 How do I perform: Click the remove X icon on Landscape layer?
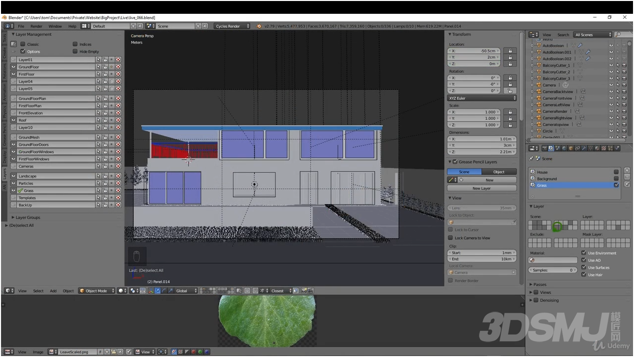point(118,176)
